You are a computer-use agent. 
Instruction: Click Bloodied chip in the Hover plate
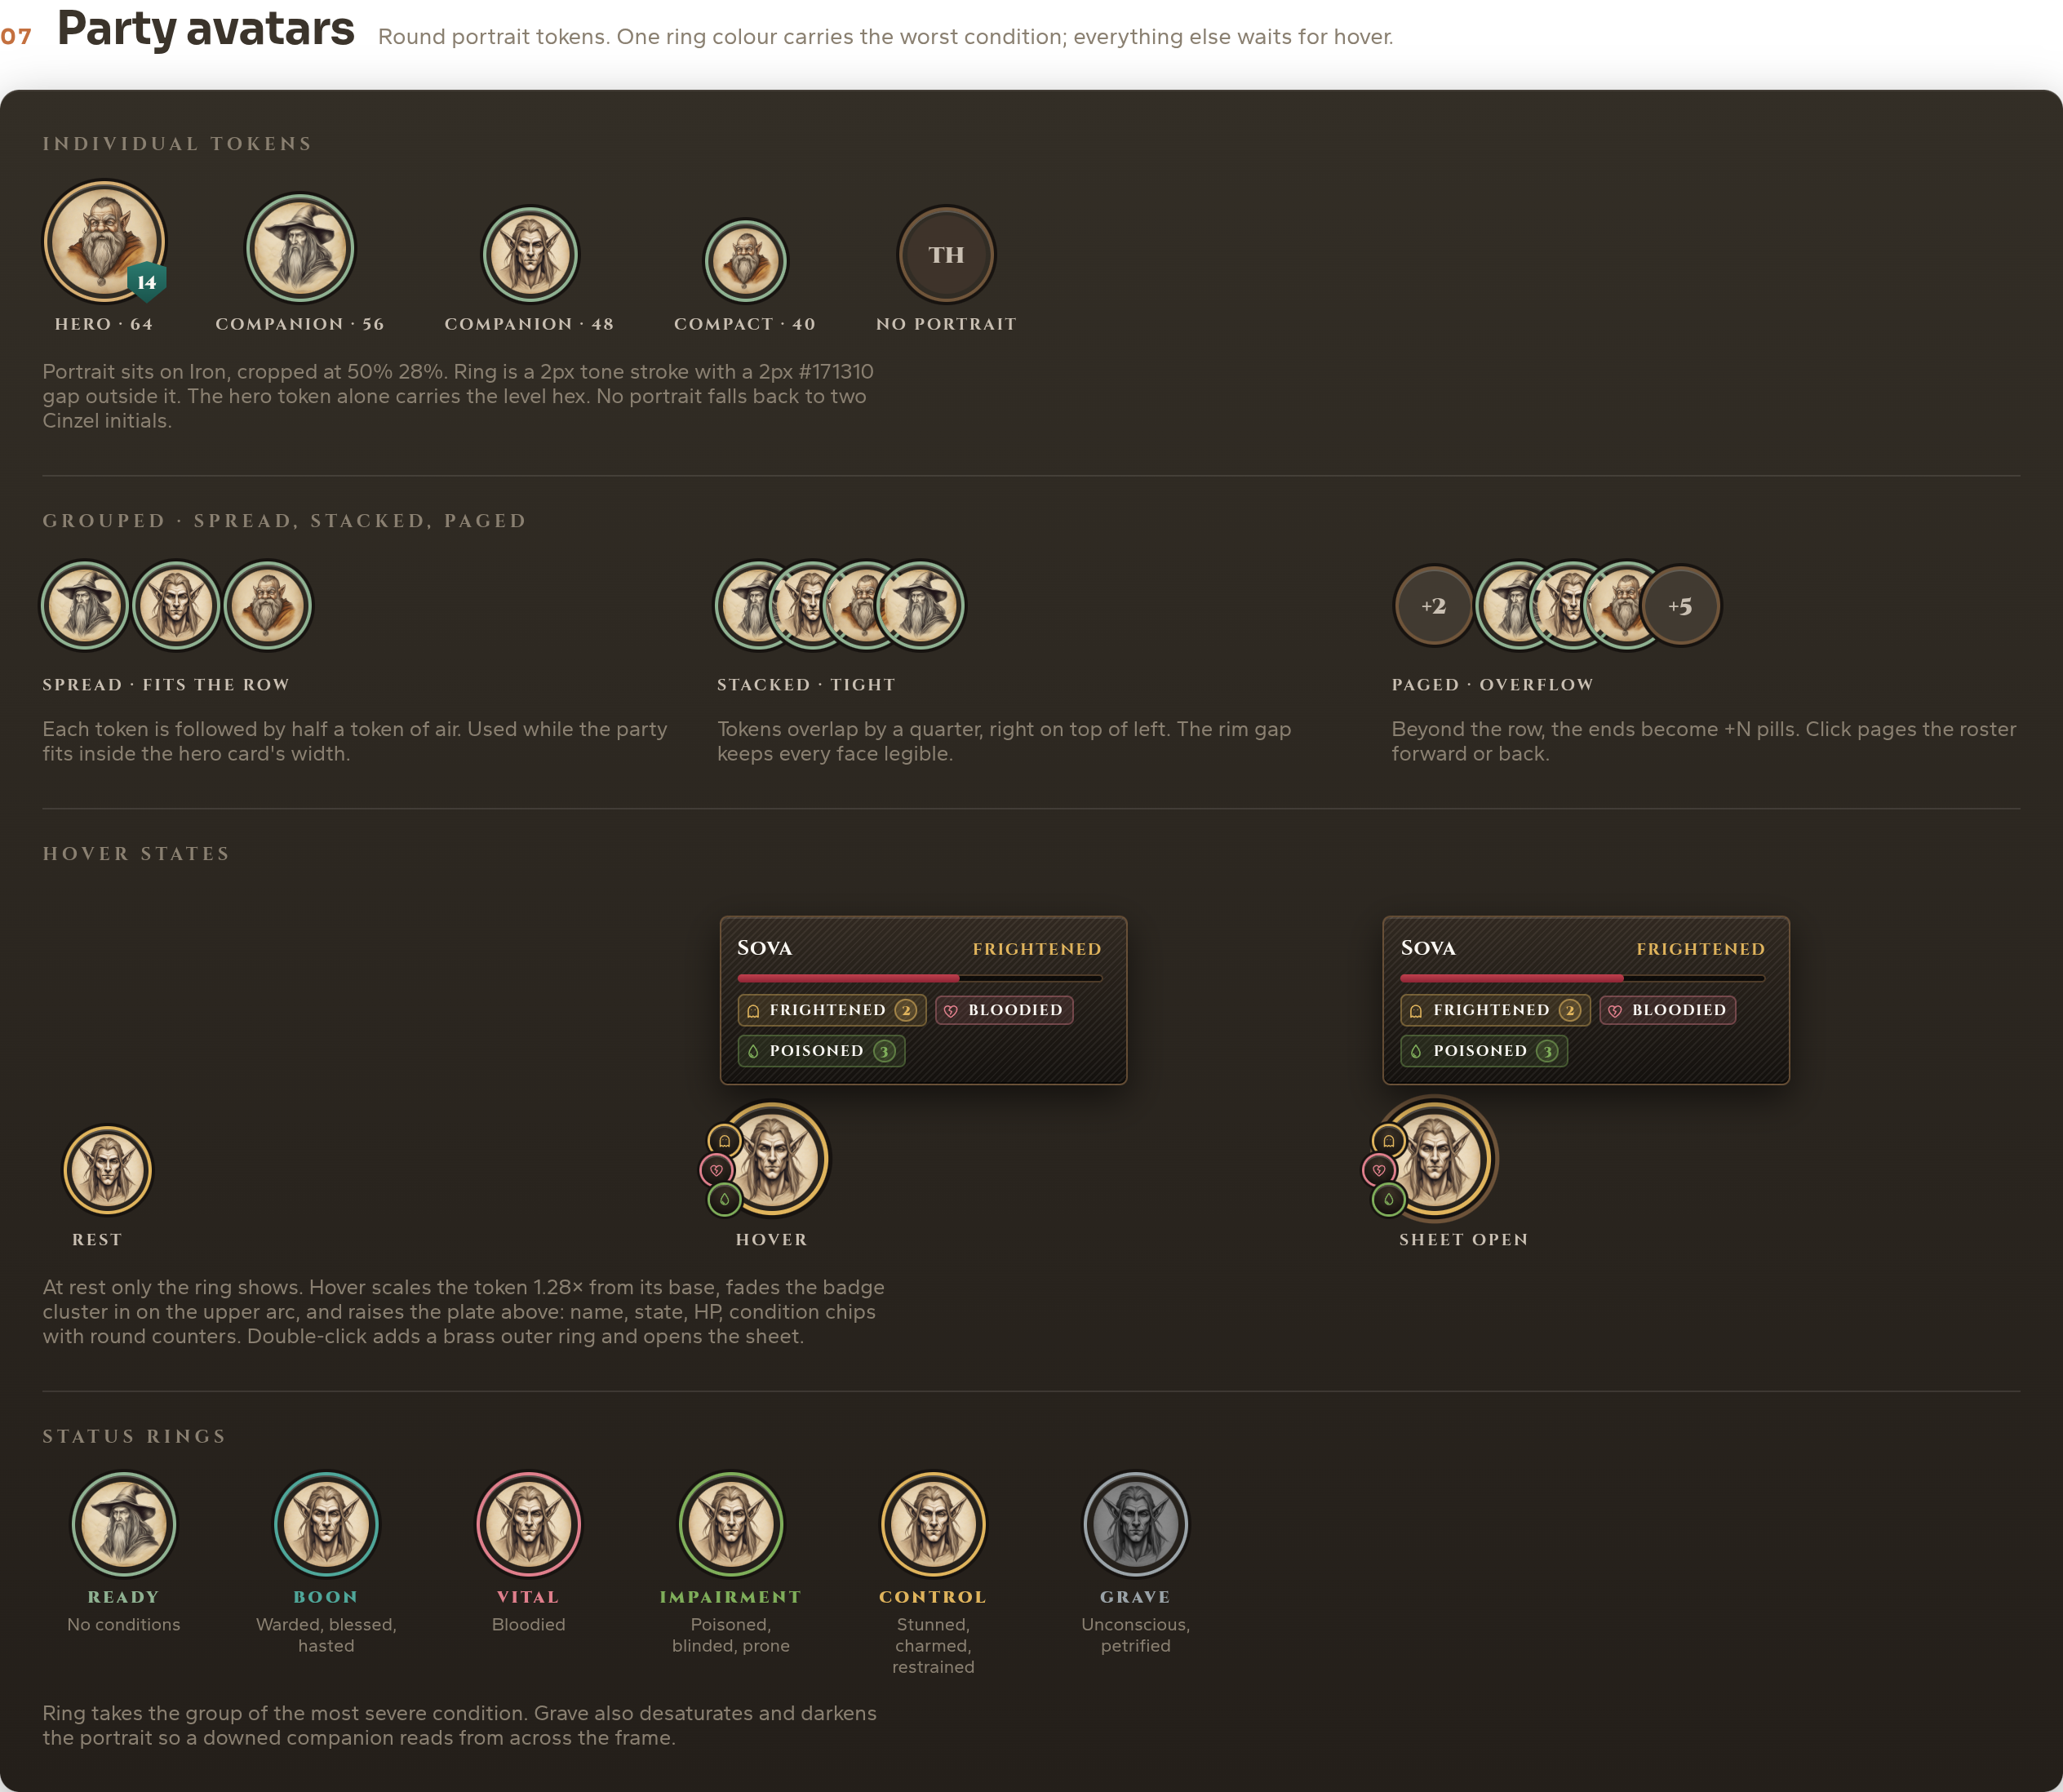point(1004,1010)
